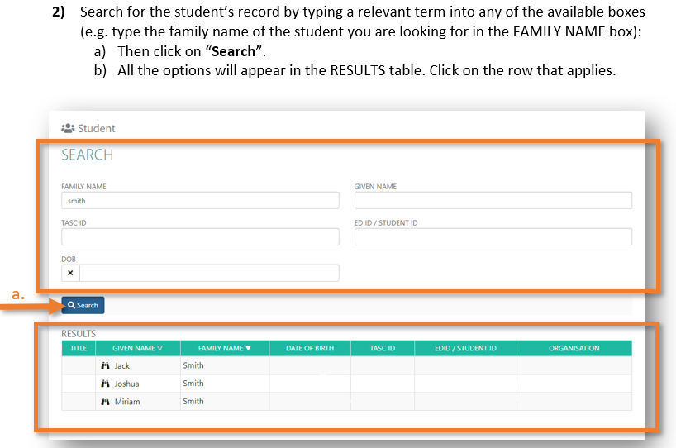The image size is (676, 448).
Task: Click the EDID / Student ID column header
Action: coord(465,348)
